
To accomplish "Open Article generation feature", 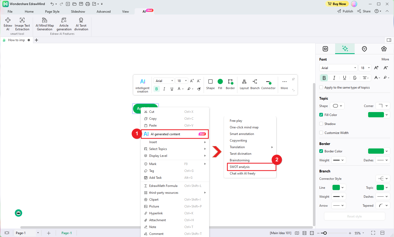I will [64, 24].
